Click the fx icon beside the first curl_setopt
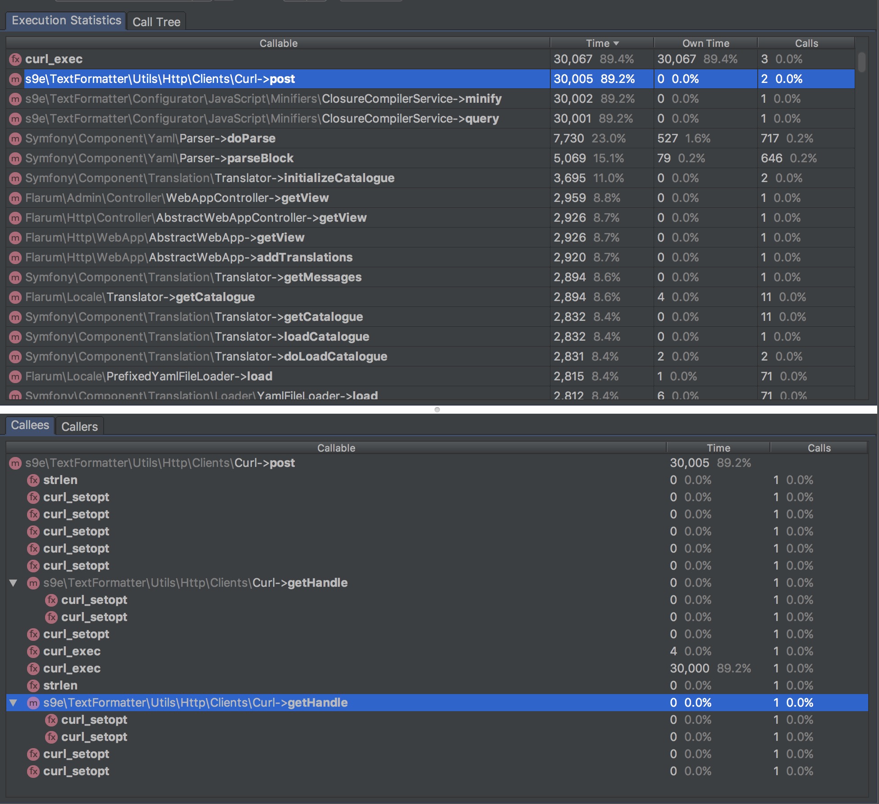This screenshot has width=879, height=804. click(x=33, y=497)
